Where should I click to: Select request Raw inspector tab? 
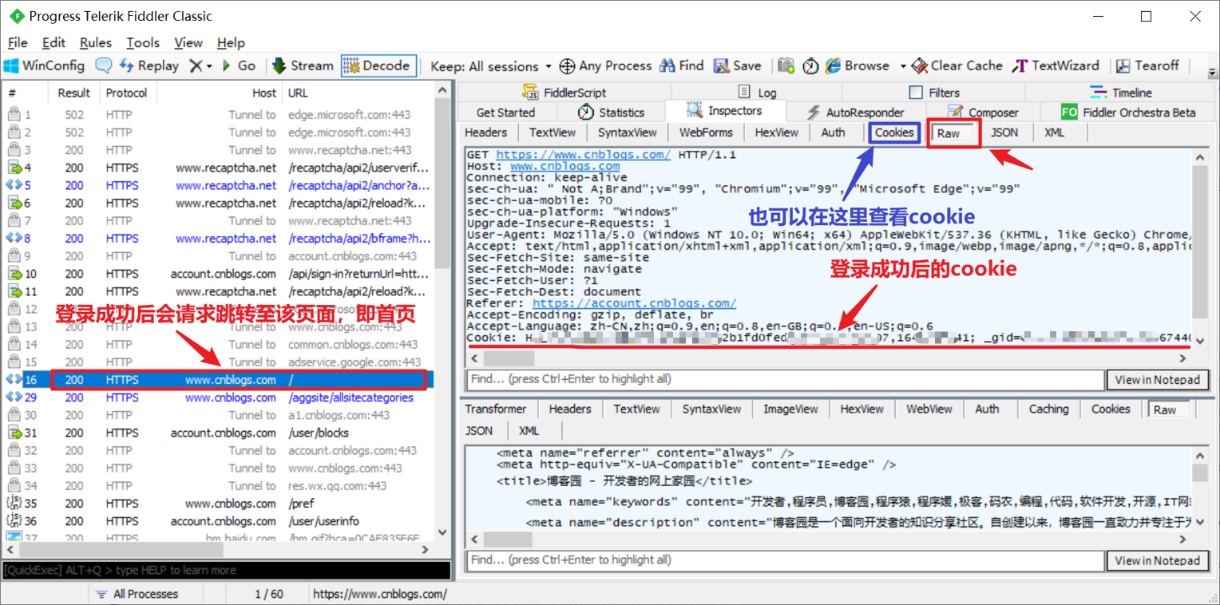(949, 133)
